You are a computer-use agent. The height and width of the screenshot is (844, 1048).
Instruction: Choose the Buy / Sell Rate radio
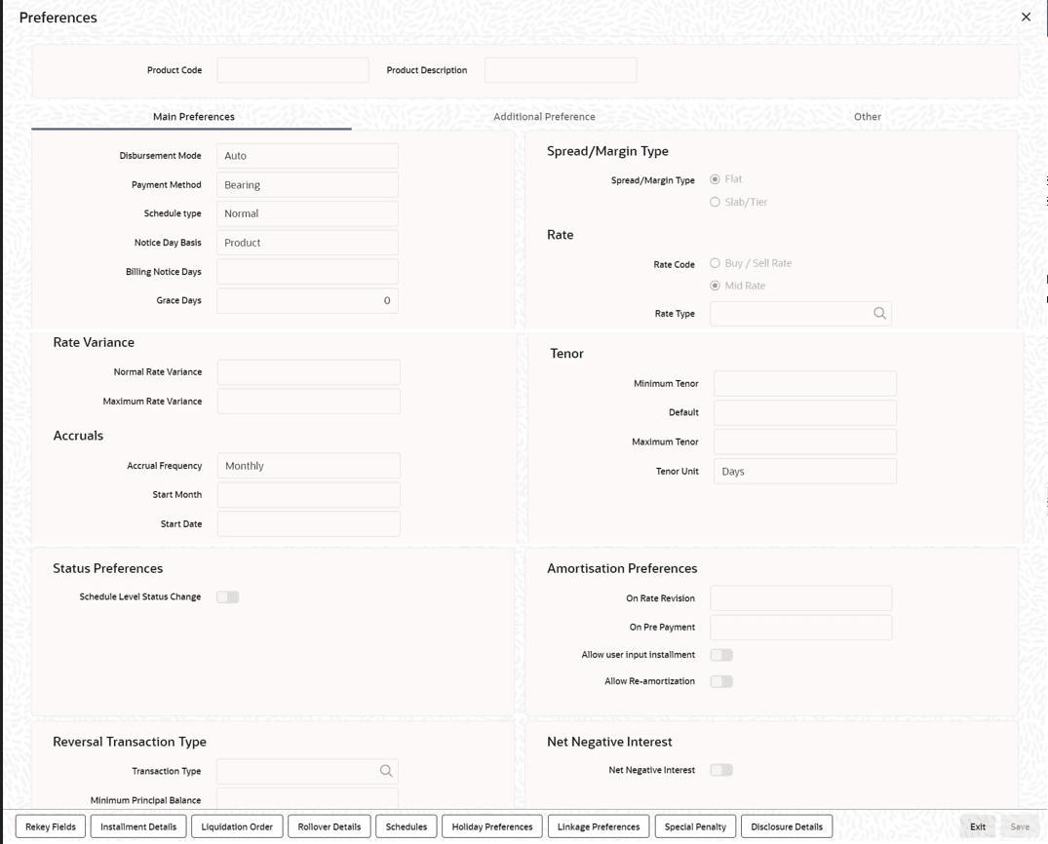coord(715,263)
